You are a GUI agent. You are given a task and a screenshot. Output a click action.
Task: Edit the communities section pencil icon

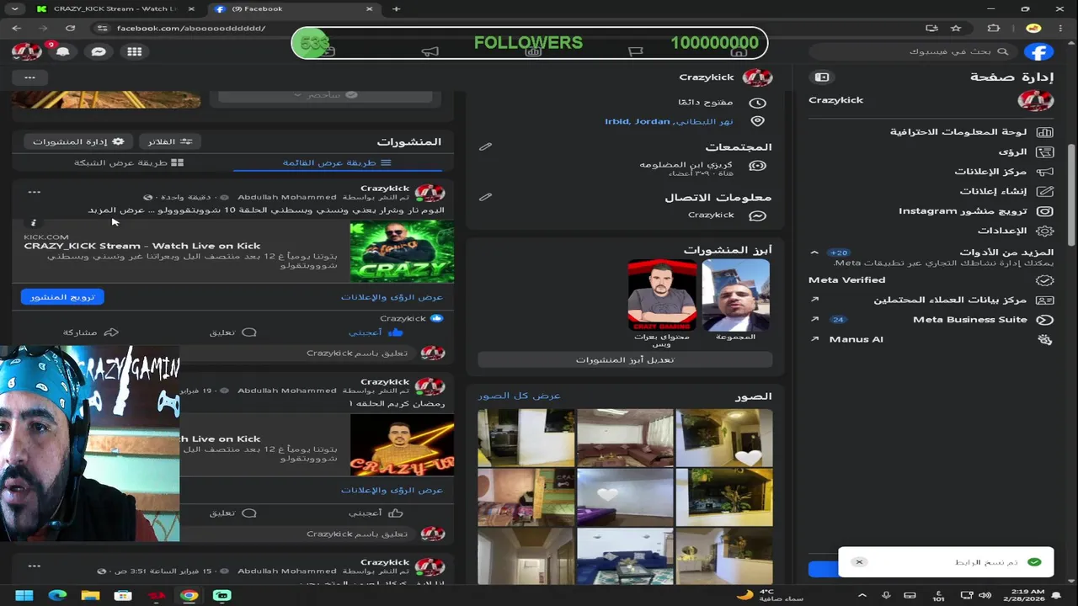tap(485, 146)
